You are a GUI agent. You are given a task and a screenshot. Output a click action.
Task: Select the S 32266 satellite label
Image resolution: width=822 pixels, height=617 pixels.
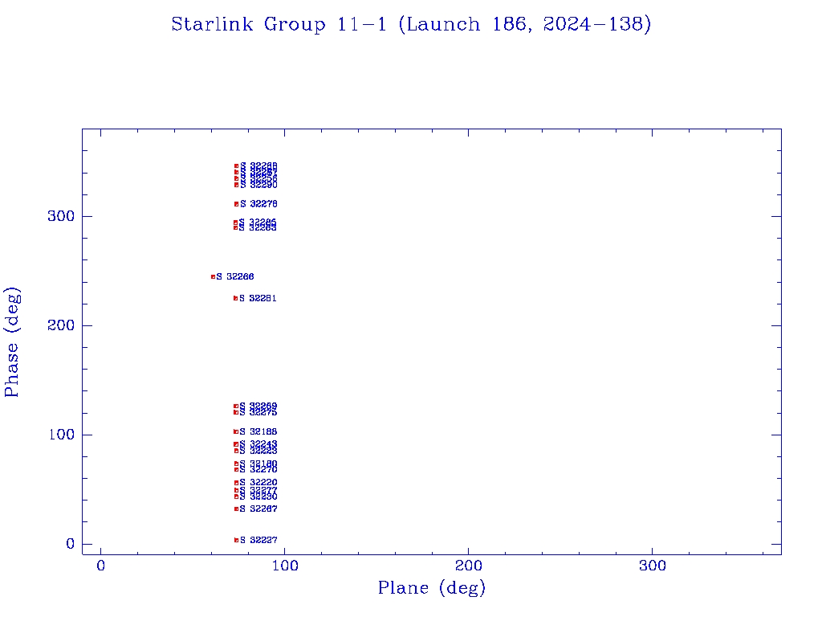click(235, 276)
